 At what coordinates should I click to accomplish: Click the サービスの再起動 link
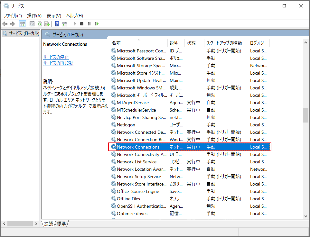[x=58, y=63]
